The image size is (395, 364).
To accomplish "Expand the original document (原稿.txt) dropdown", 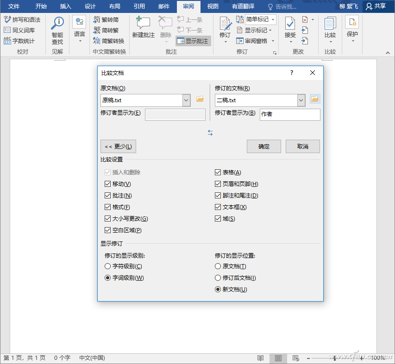I will [186, 100].
